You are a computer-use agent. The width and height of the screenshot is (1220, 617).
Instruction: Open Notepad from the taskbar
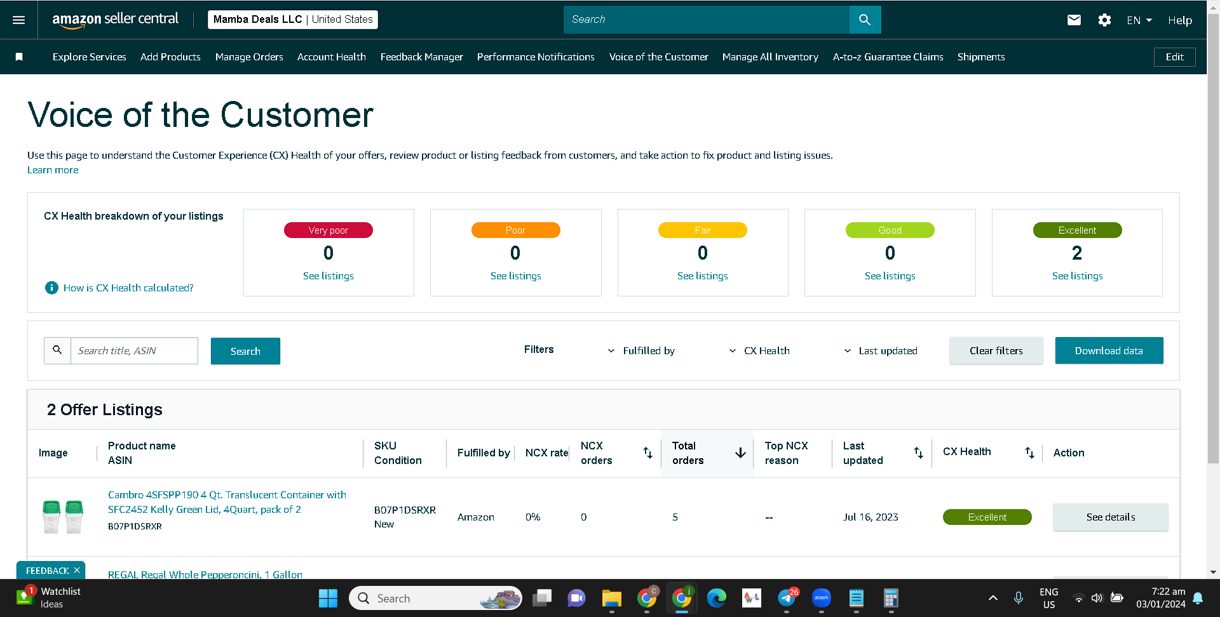[857, 598]
